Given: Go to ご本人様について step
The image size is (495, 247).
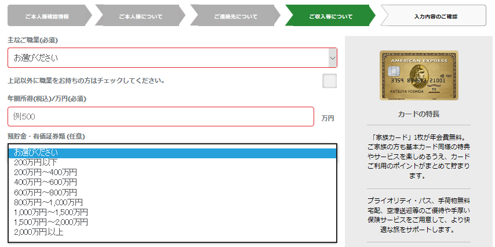Looking at the screenshot, I should coord(140,16).
